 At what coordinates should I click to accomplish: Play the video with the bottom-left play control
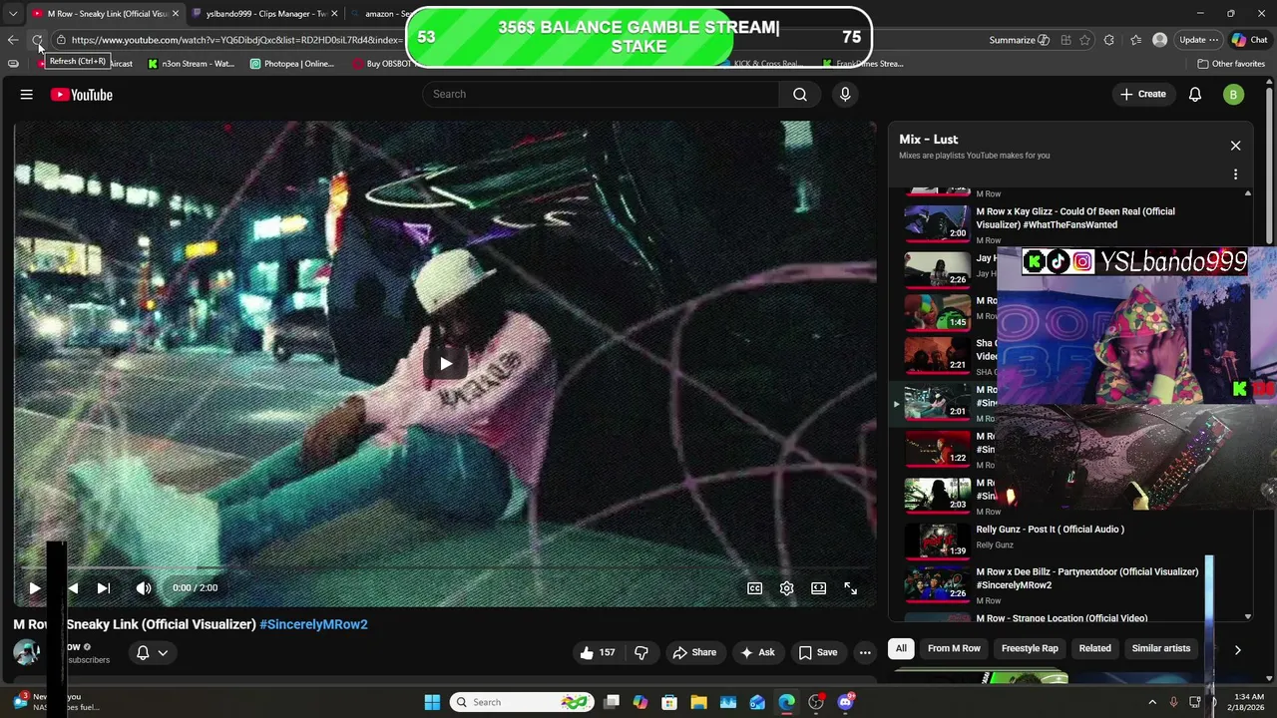[x=35, y=588]
